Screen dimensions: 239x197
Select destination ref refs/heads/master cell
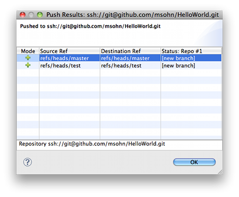(x=130, y=58)
